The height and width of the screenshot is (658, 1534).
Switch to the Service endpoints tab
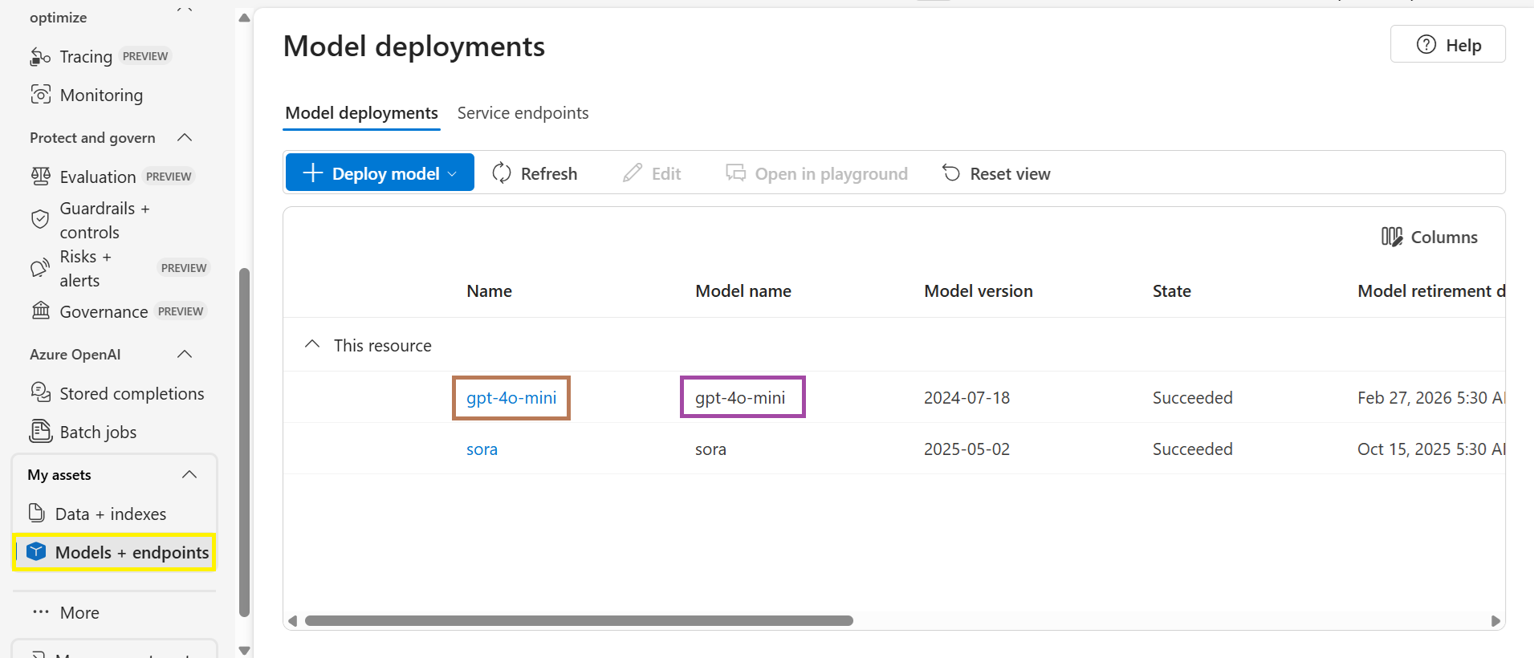point(523,113)
